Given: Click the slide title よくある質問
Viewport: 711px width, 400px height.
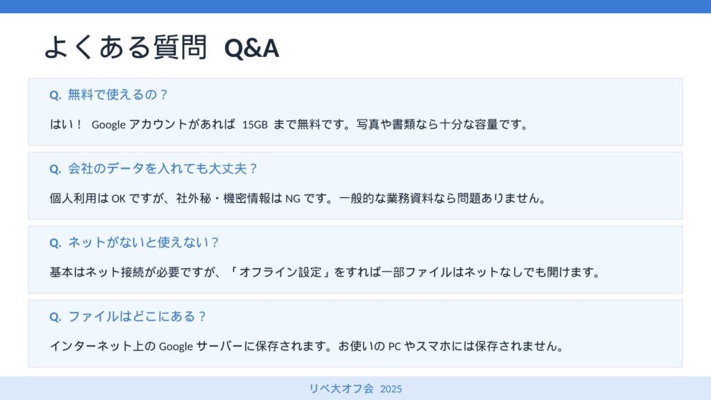Looking at the screenshot, I should (125, 47).
